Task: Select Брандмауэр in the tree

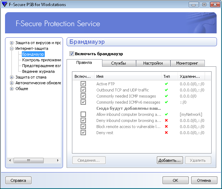Action: coord(33,54)
